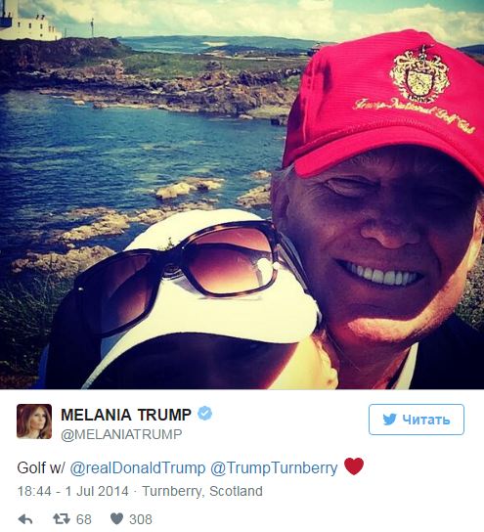The width and height of the screenshot is (484, 532).
Task: Click the verified badge checkmark
Action: point(205,414)
